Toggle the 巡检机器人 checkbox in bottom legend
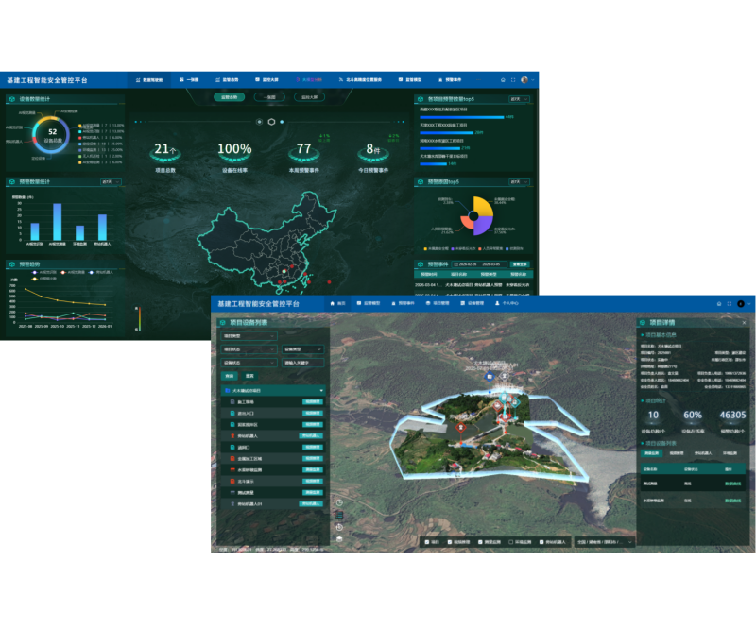This screenshot has width=756, height=629. (540, 543)
